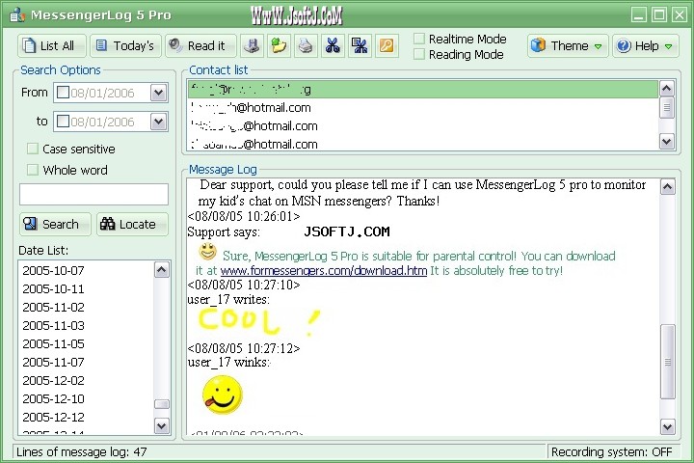The width and height of the screenshot is (694, 463).
Task: Click the Search button
Action: coord(55,224)
